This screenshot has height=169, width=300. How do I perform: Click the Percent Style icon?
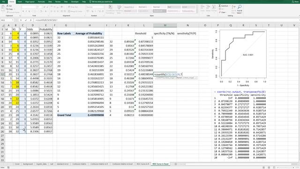[92, 11]
